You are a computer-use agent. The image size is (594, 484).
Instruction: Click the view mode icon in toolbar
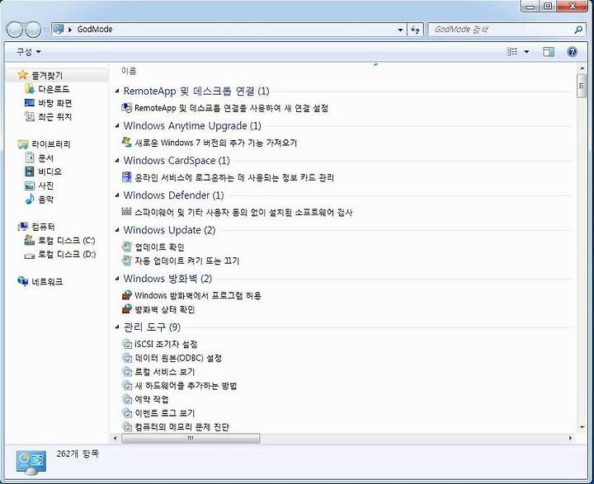[512, 51]
